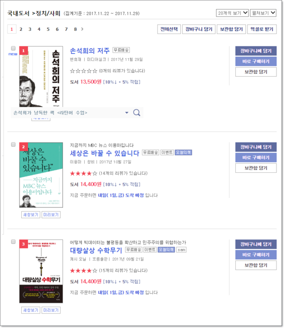Click the next page arrow
The height and width of the screenshot is (328, 284).
pyautogui.click(x=82, y=29)
